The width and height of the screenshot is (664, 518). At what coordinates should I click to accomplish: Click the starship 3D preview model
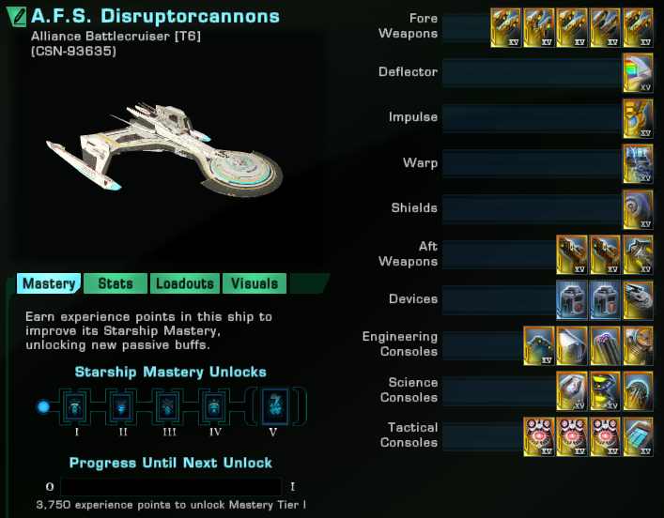165,148
